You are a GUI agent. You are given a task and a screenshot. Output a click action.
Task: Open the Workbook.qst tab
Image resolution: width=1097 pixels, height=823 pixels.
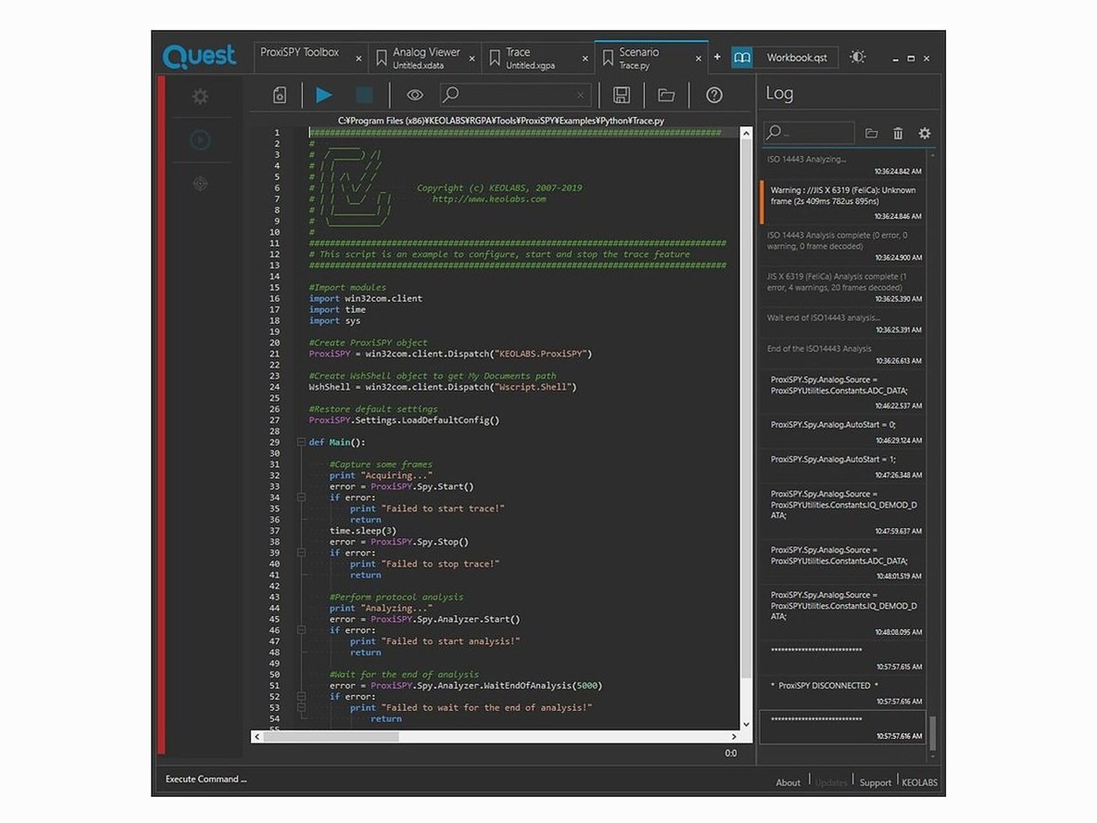coord(797,58)
